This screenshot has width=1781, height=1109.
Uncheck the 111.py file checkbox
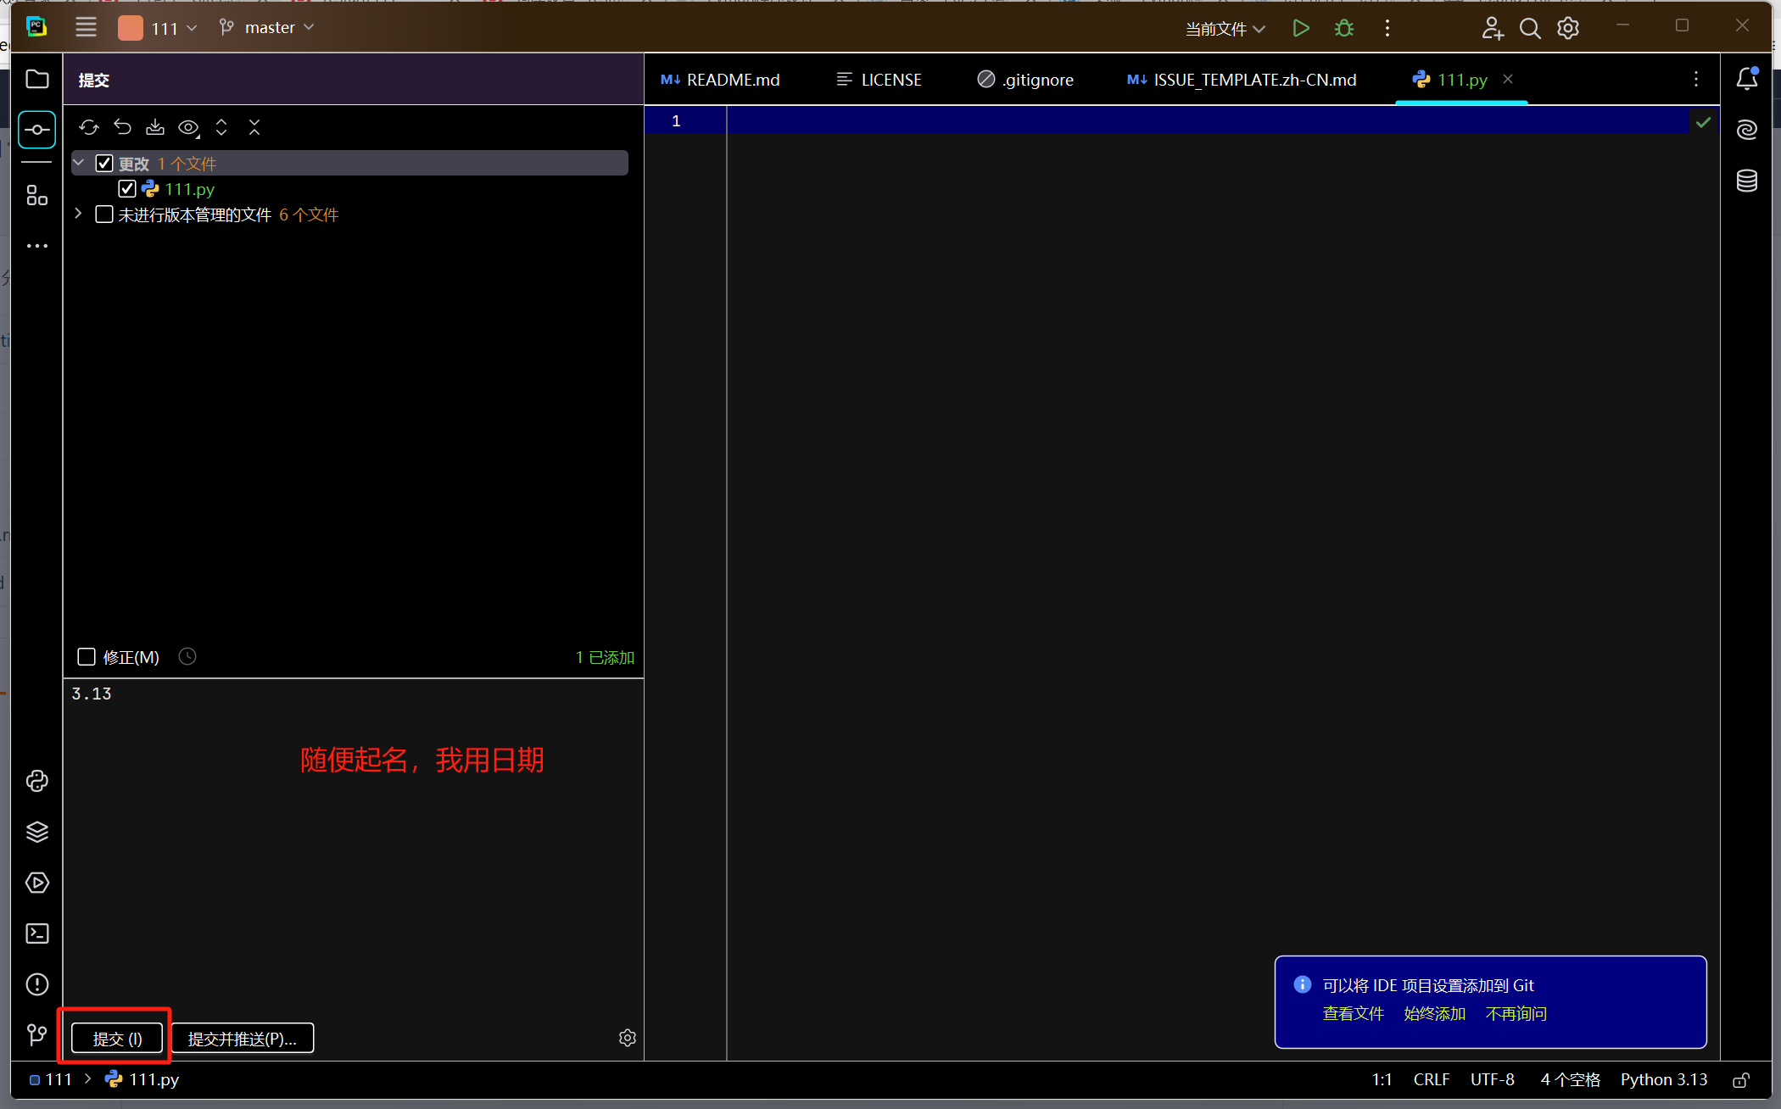(x=127, y=188)
